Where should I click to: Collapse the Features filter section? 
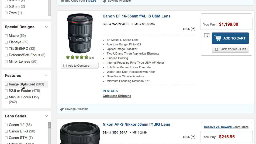(x=46, y=75)
